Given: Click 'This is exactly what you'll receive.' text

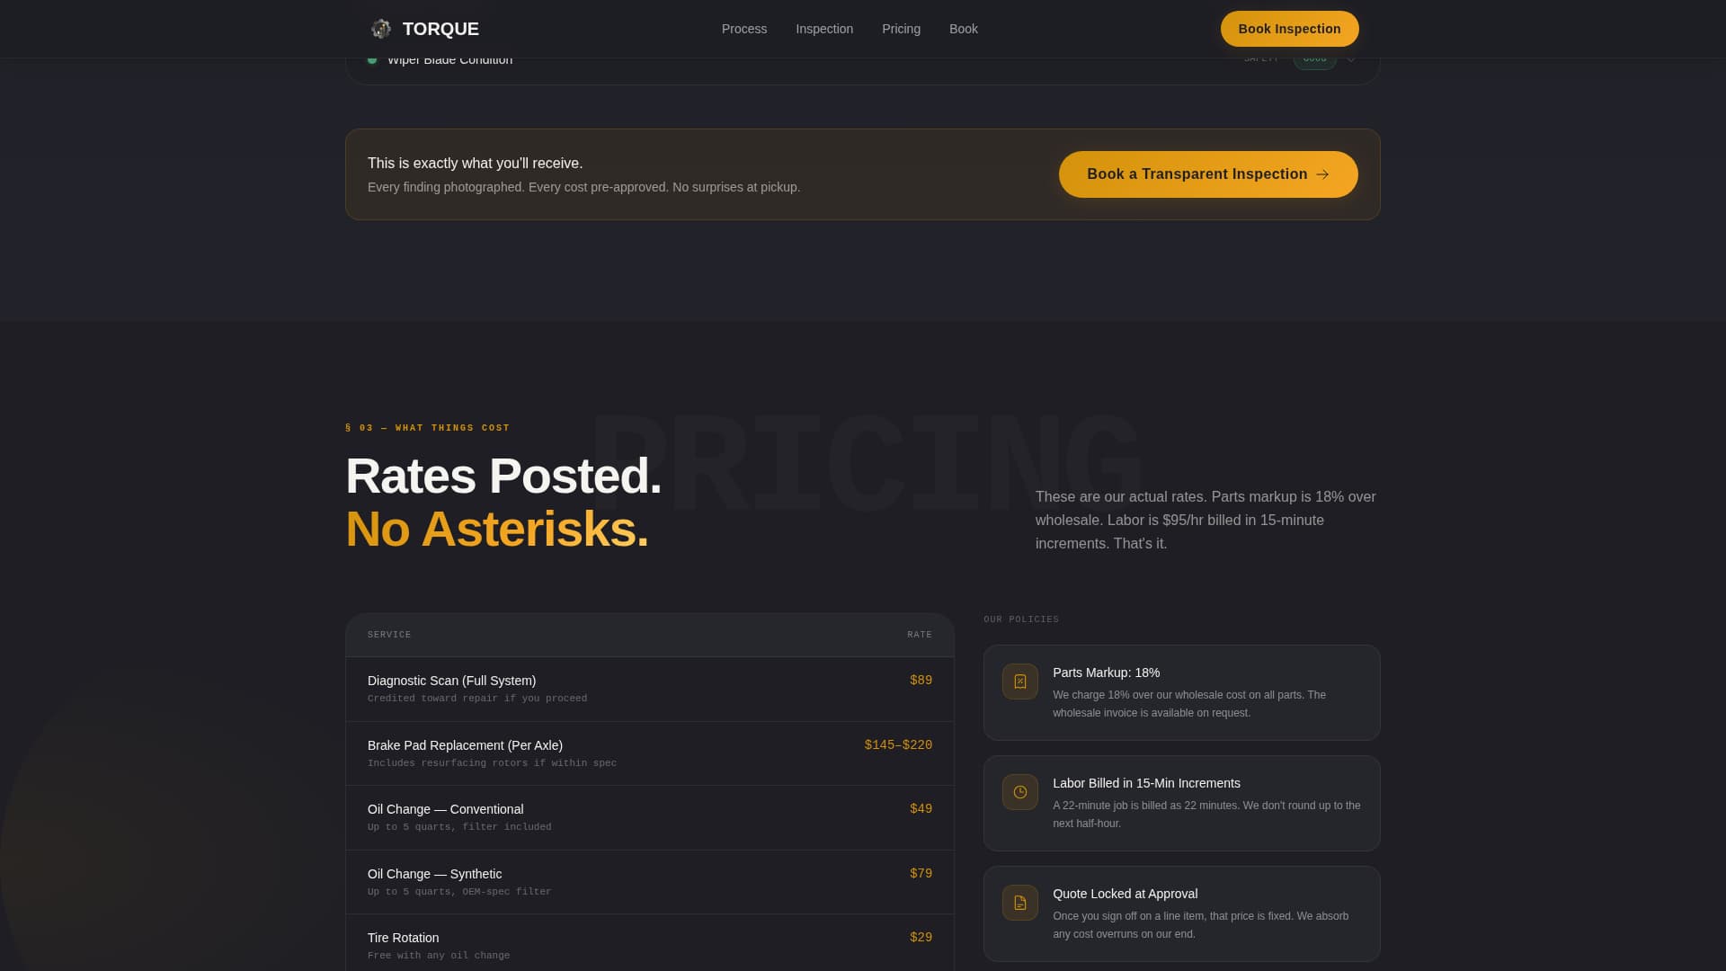Looking at the screenshot, I should 475,164.
